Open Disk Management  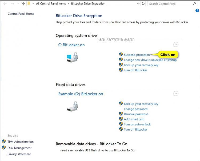19,148
